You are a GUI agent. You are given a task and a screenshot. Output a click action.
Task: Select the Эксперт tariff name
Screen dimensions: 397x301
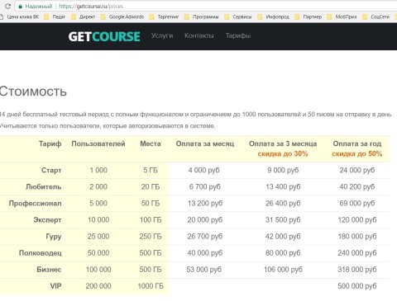click(x=47, y=220)
